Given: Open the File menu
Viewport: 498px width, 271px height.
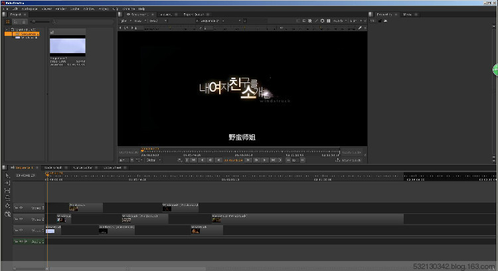Looking at the screenshot, I should pos(6,9).
